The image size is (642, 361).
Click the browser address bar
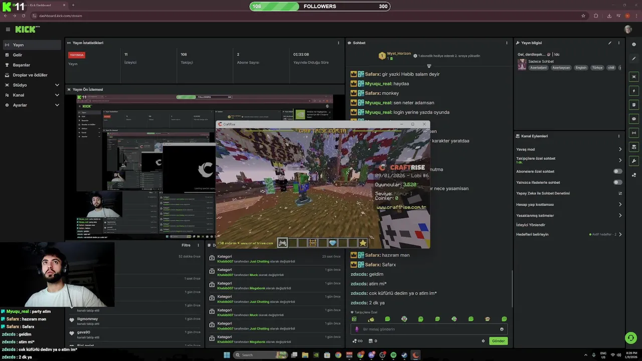click(306, 16)
